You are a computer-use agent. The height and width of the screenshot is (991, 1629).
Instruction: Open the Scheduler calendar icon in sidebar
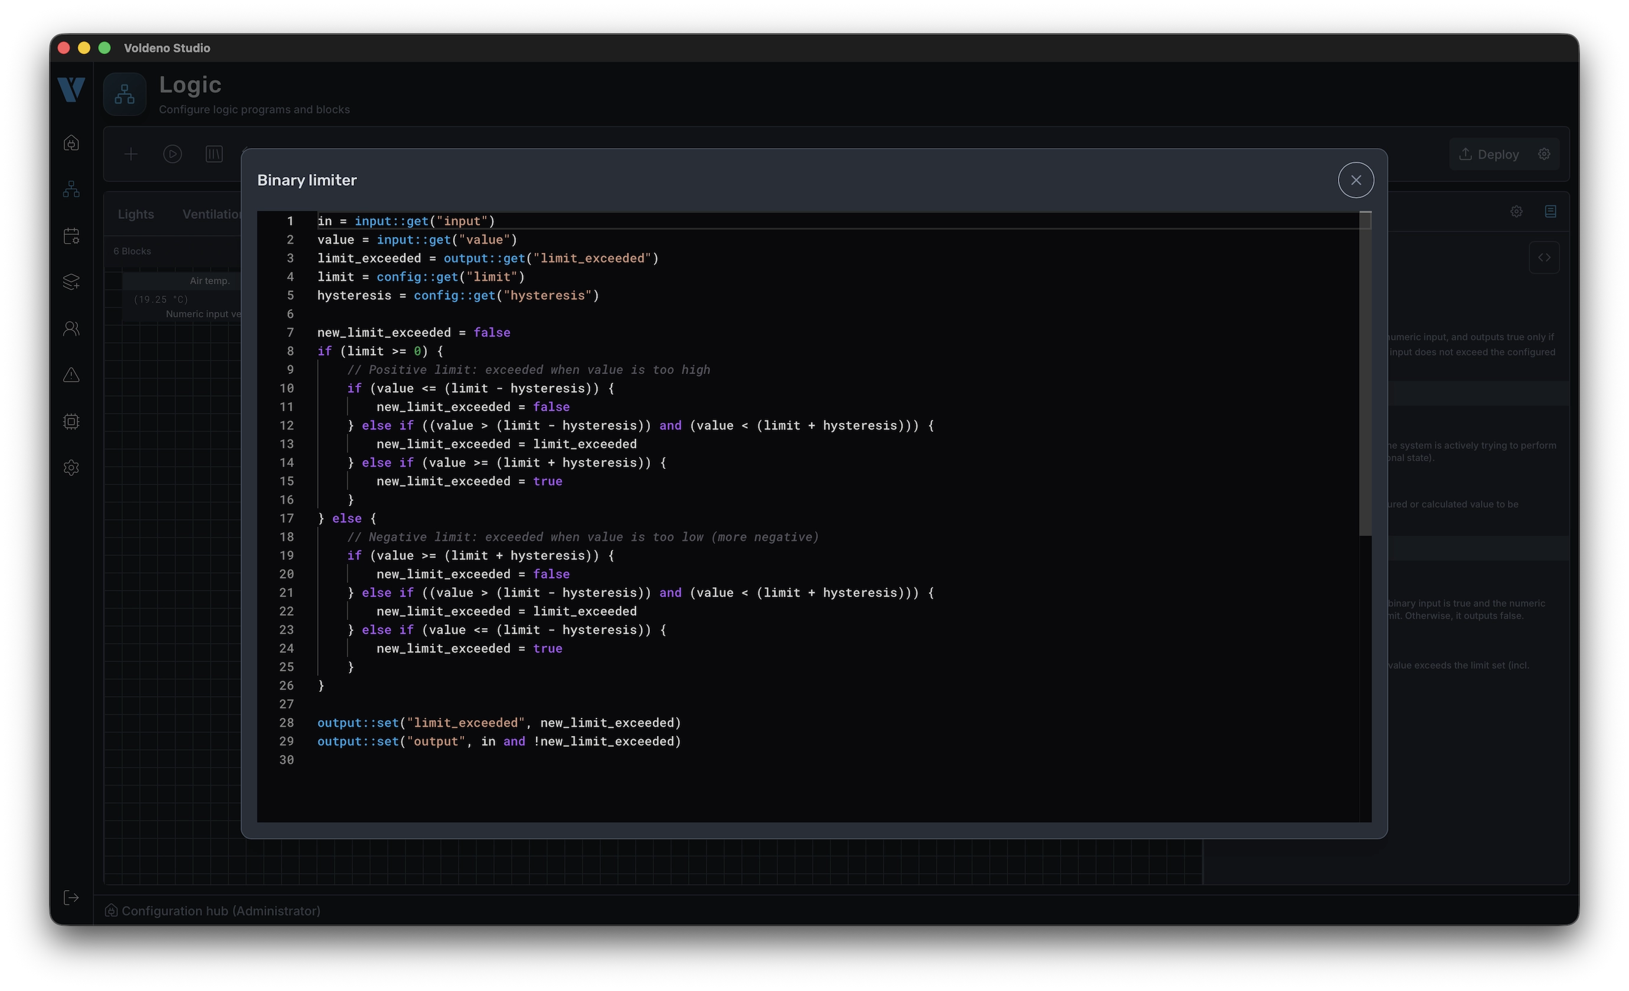click(x=71, y=236)
